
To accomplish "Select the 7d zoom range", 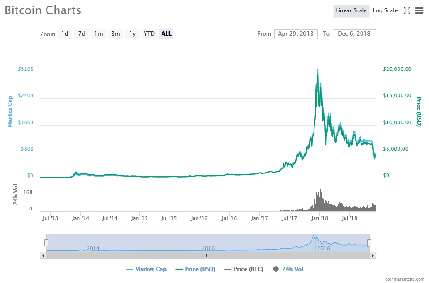I will click(x=82, y=34).
